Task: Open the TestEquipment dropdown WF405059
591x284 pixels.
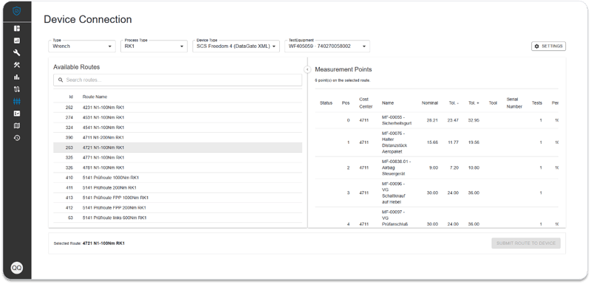Action: 327,46
